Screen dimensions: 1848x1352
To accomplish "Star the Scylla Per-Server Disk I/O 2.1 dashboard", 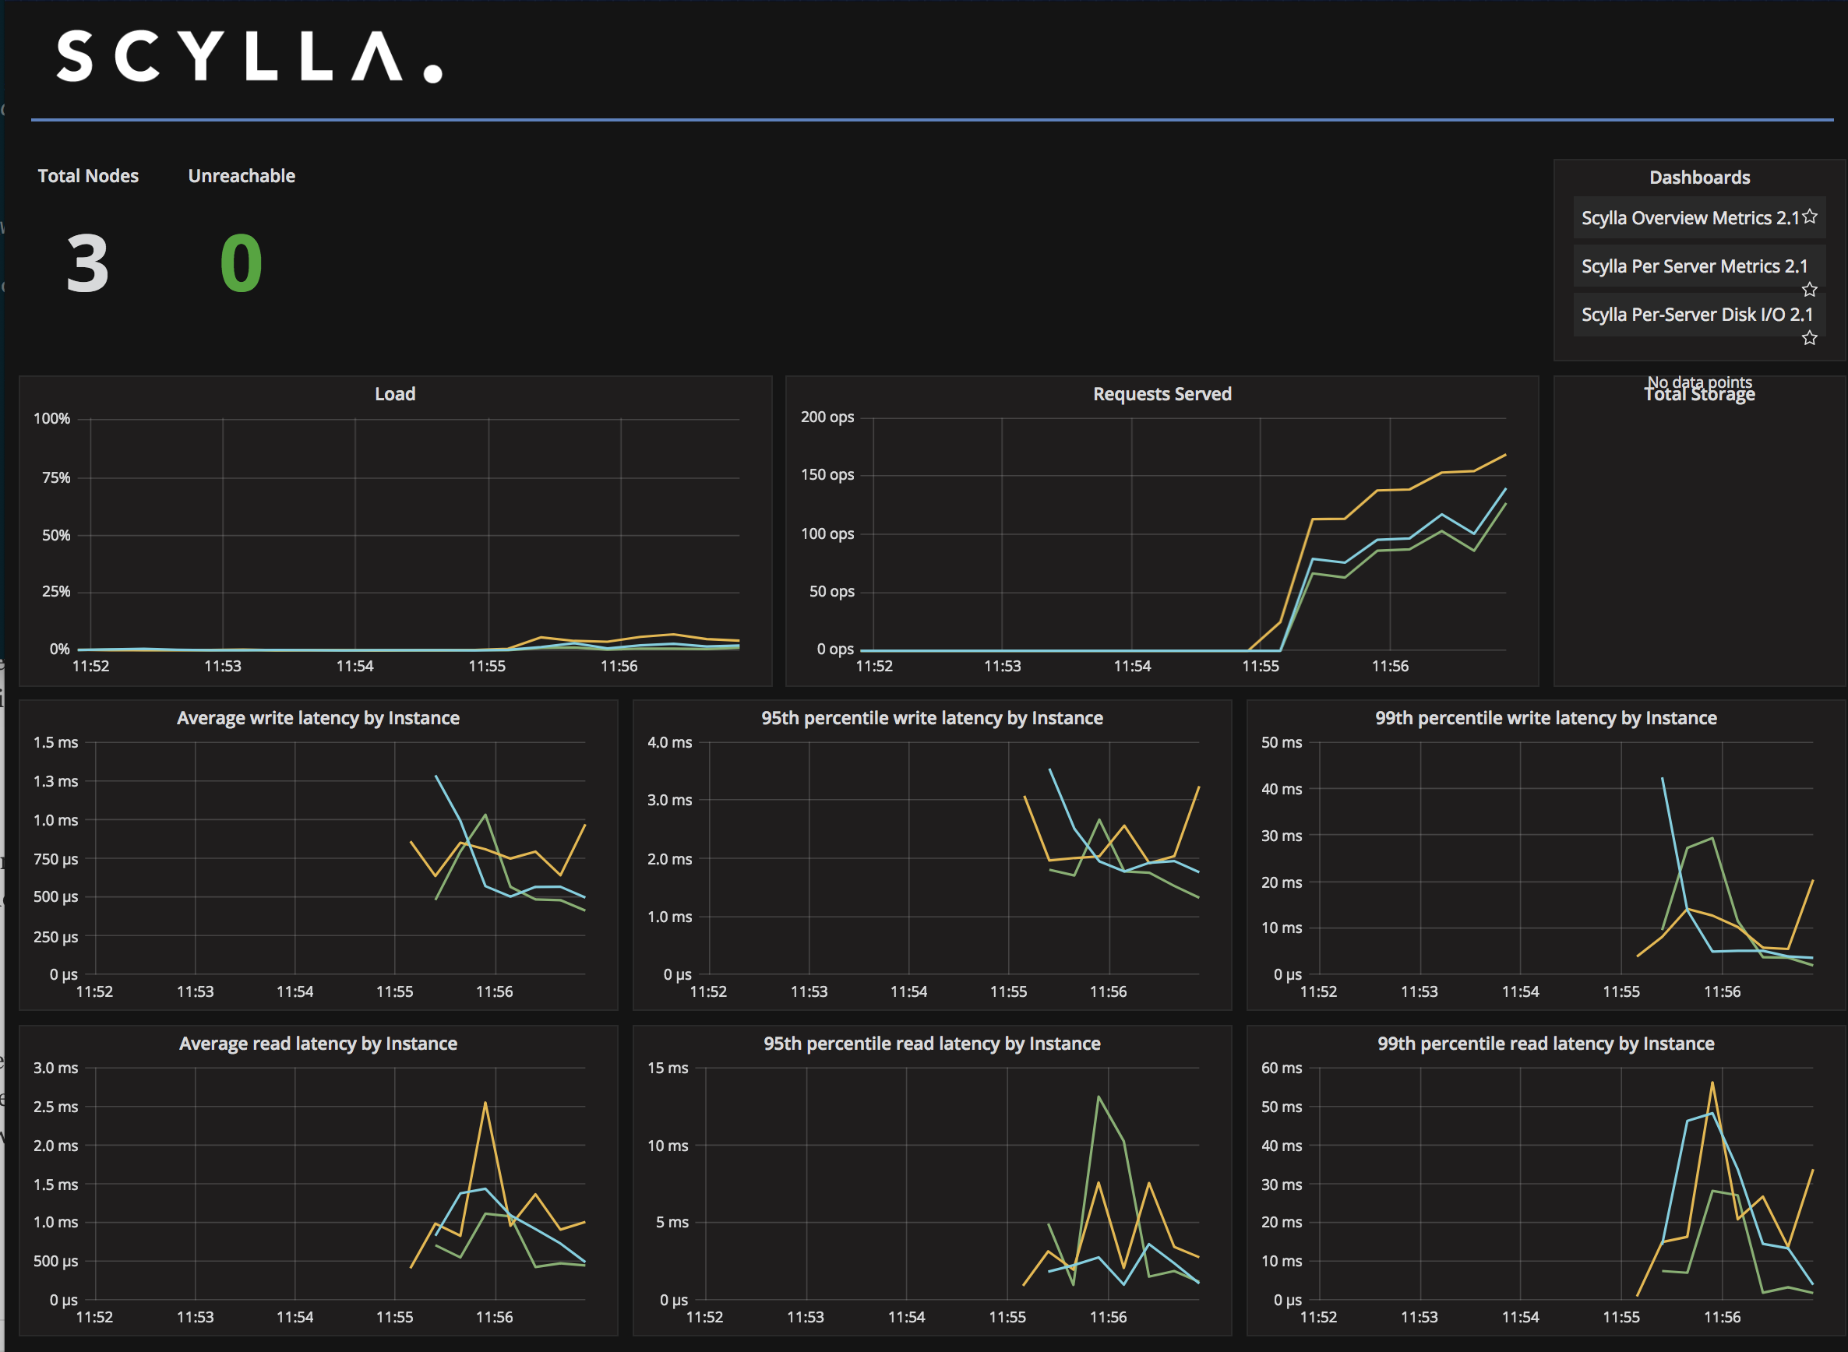I will pyautogui.click(x=1810, y=337).
